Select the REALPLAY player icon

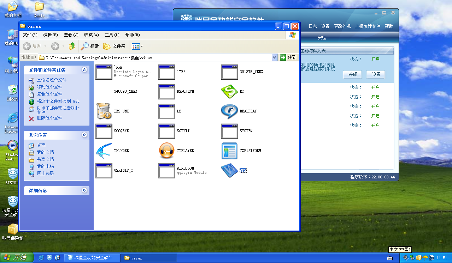(x=230, y=111)
